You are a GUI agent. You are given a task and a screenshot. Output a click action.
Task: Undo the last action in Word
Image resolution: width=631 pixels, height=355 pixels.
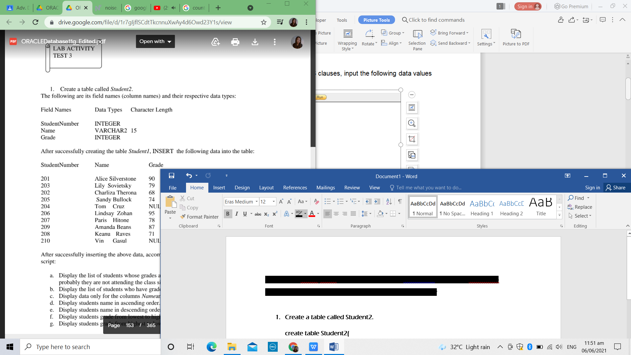(x=189, y=176)
